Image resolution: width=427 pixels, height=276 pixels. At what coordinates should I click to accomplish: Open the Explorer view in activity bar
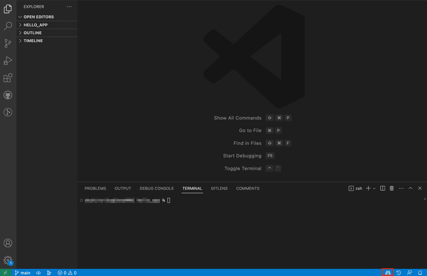coord(8,9)
